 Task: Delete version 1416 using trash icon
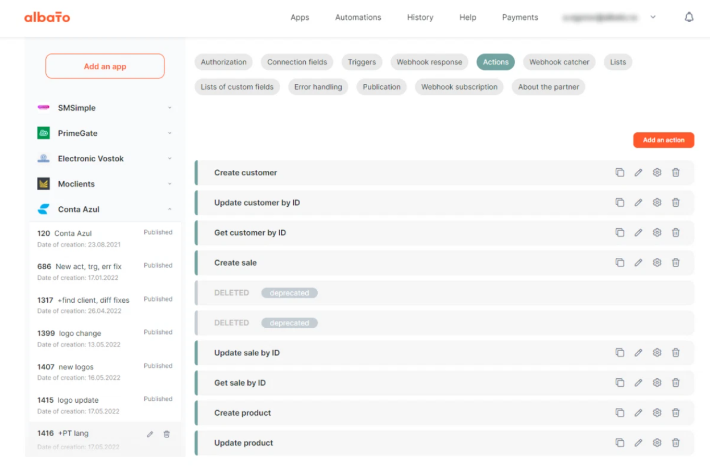[166, 433]
